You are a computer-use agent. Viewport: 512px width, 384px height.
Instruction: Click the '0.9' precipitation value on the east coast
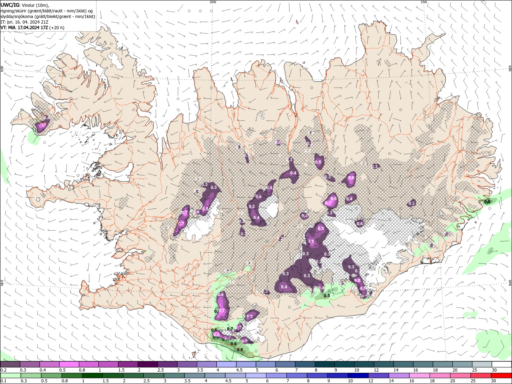[487, 202]
